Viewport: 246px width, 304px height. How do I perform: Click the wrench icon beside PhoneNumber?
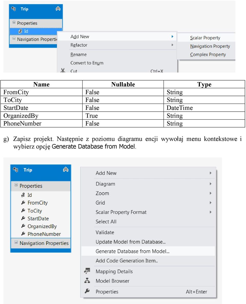[23, 234]
